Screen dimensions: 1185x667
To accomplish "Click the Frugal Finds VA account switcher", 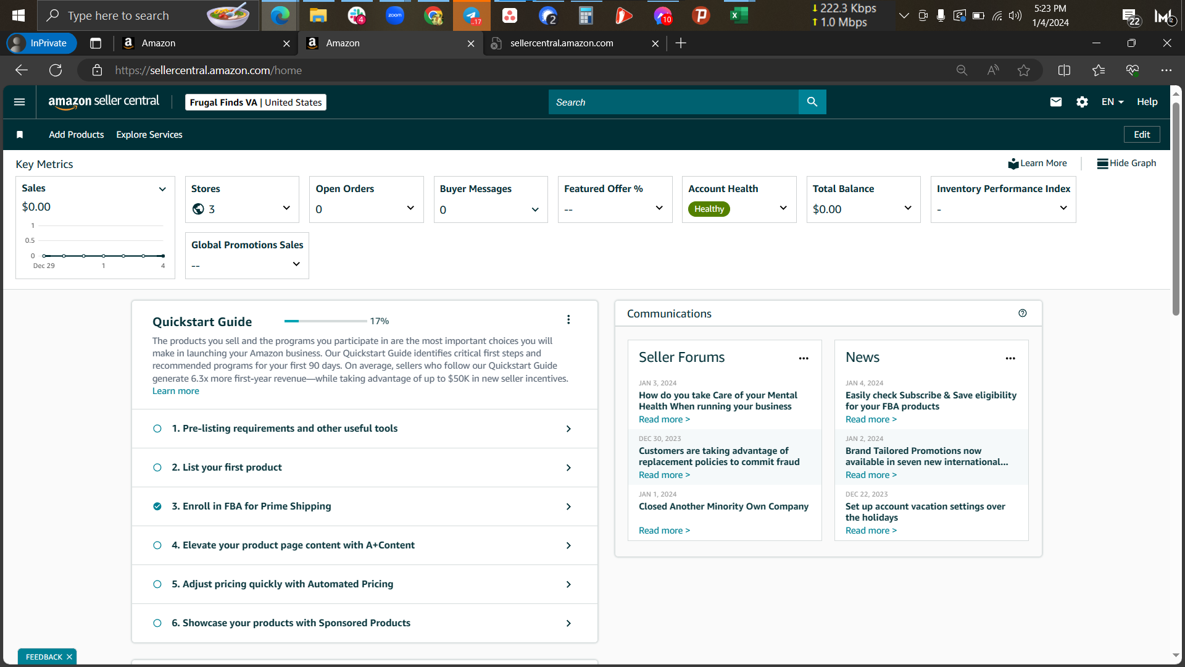I will tap(256, 103).
